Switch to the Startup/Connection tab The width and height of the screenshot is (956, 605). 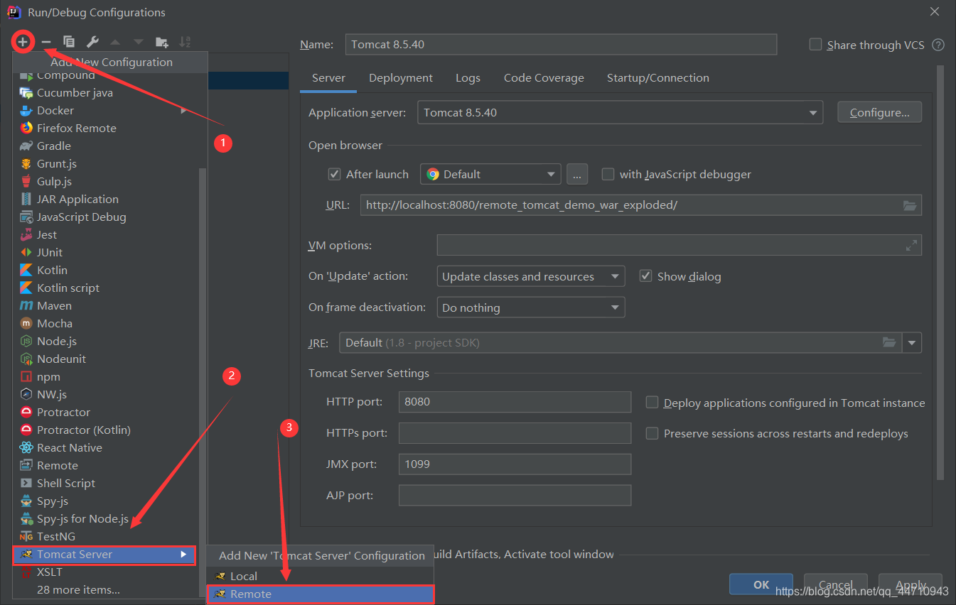[658, 78]
